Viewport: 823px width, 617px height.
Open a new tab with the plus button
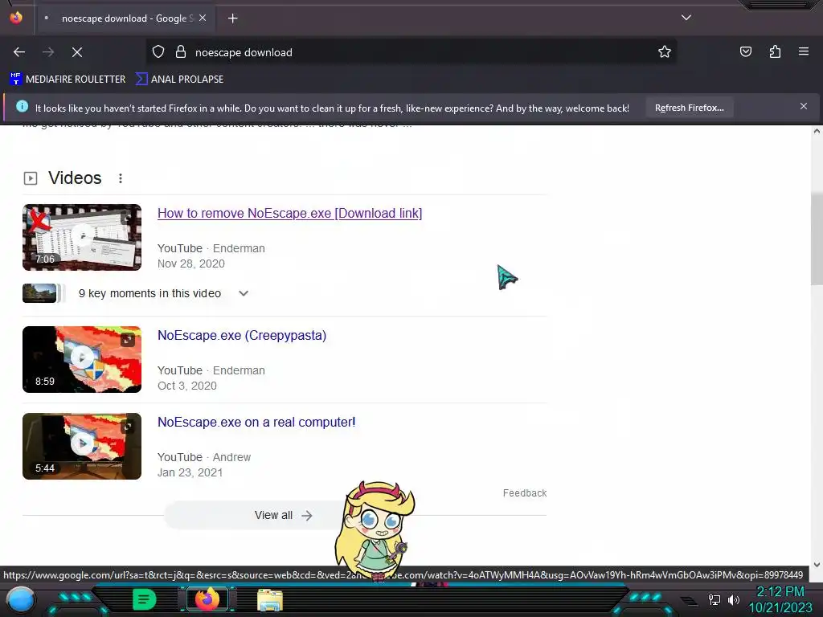point(232,18)
